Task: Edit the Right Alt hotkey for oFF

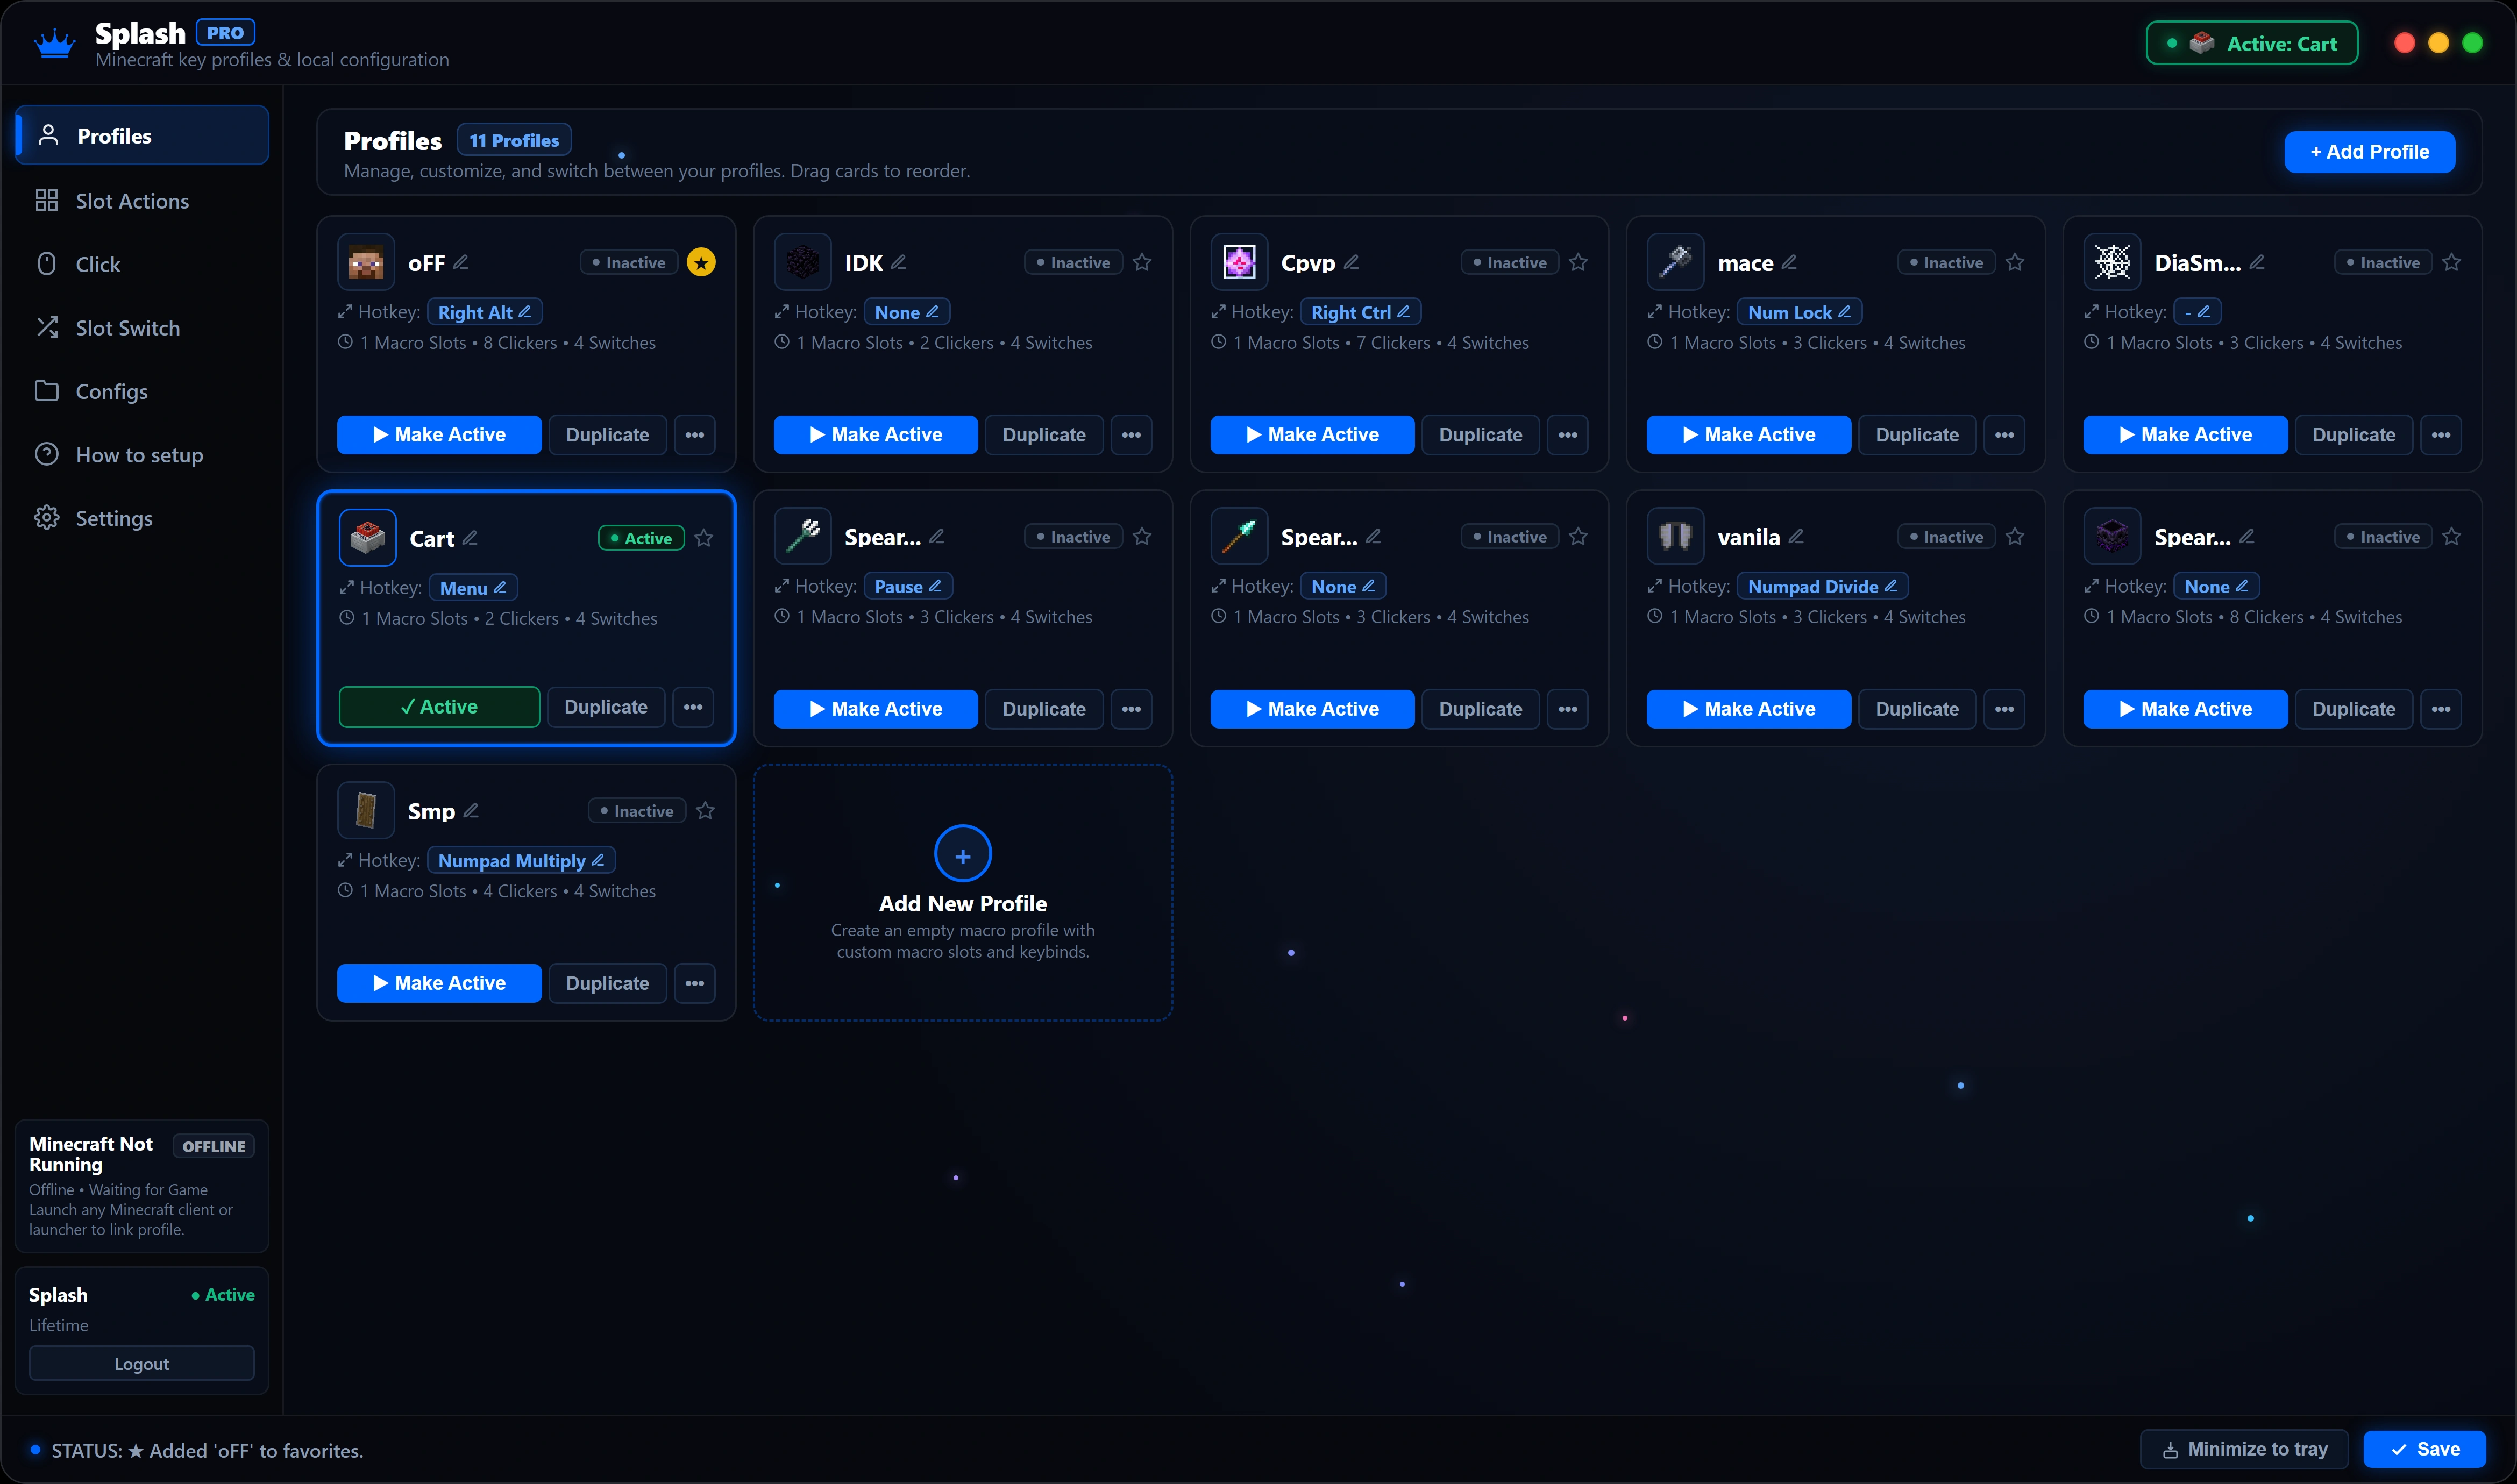Action: coord(485,312)
